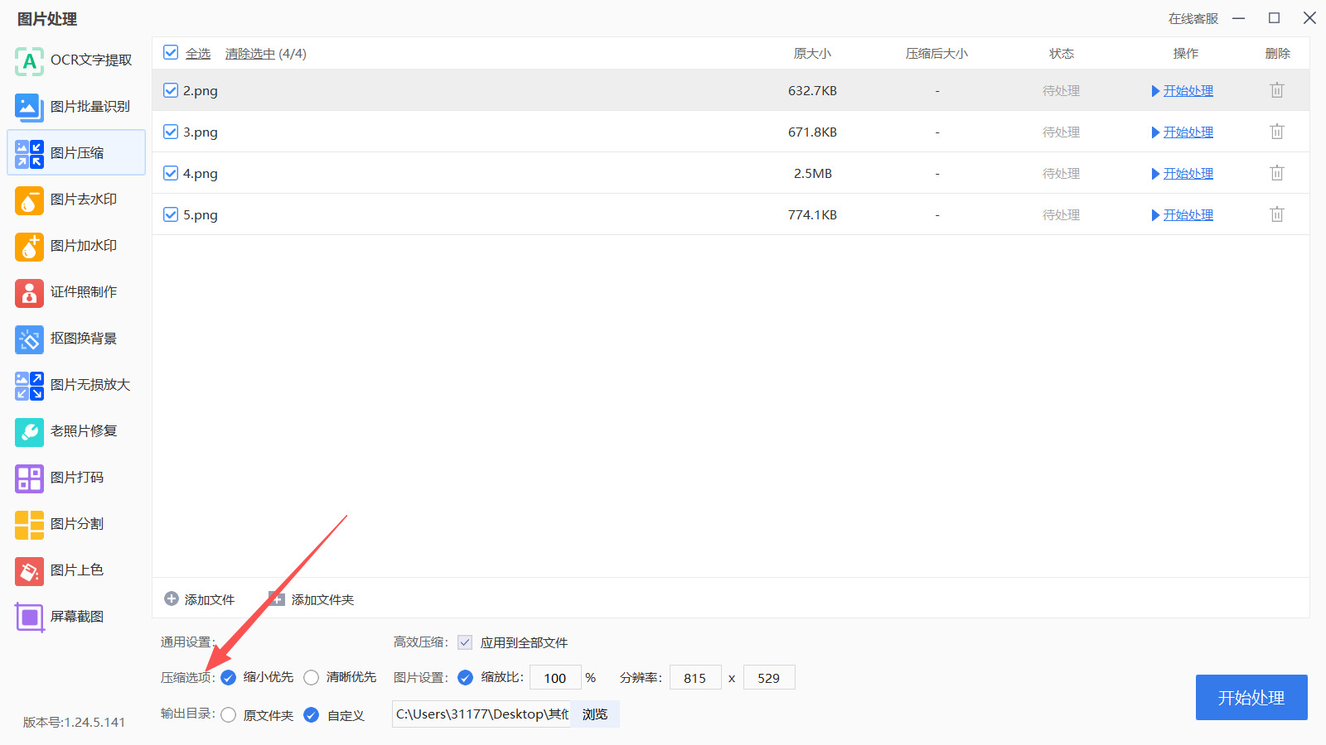
Task: Open 抠图换背景 tool icon
Action: pyautogui.click(x=29, y=339)
